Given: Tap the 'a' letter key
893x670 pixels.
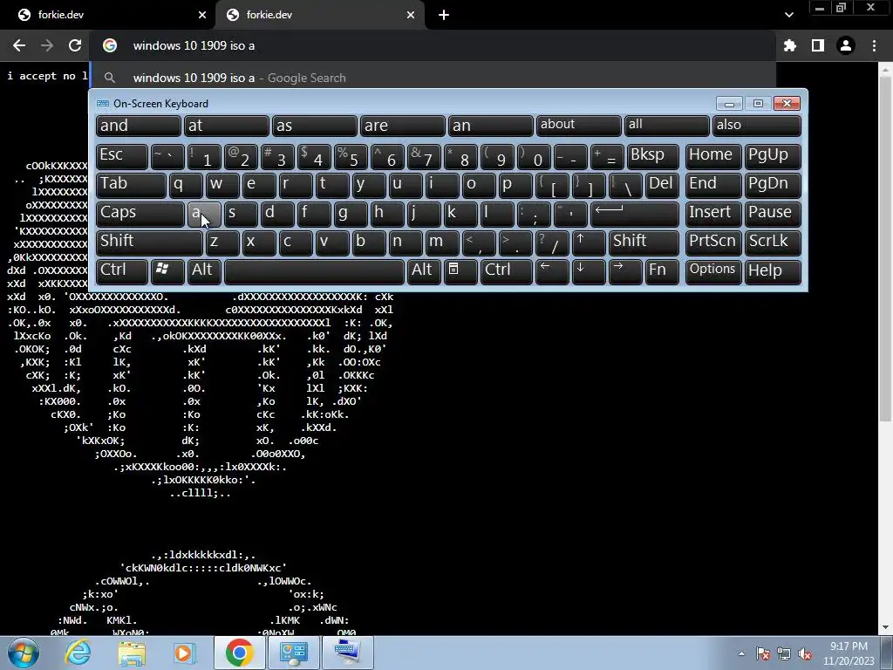Looking at the screenshot, I should click(204, 214).
